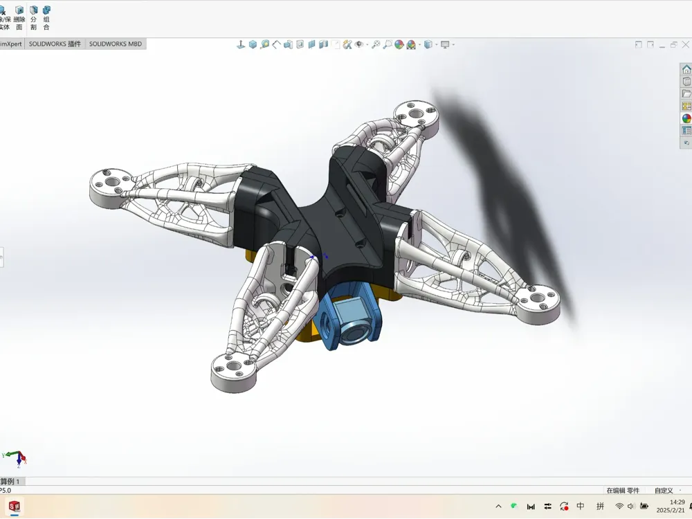Viewport: 692px width, 519px height.
Task: Open the Appearances color ball in the right task pane
Action: coord(686,118)
